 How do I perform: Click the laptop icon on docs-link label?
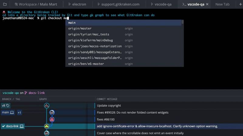[x=22, y=126]
